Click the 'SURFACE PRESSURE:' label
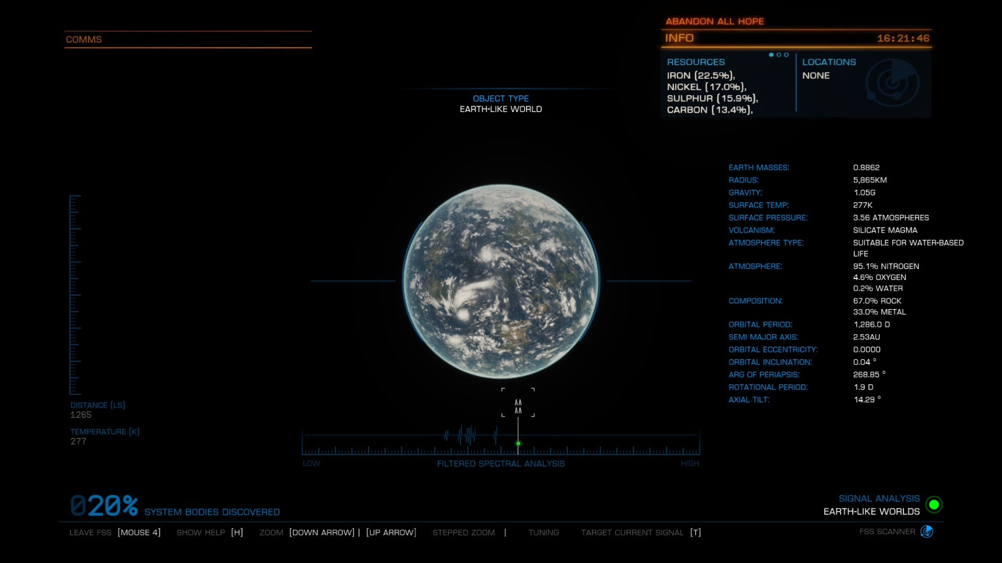Screen dimensions: 1002x563 (768, 217)
